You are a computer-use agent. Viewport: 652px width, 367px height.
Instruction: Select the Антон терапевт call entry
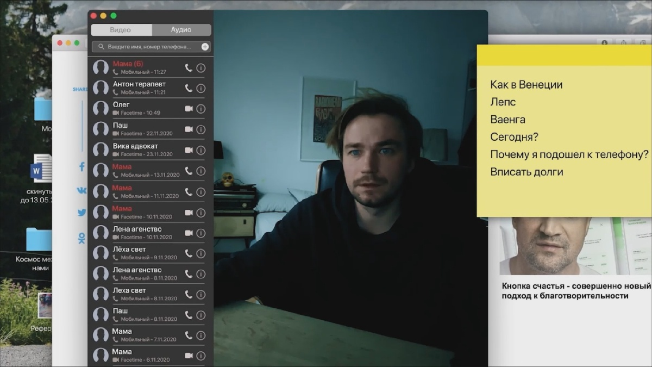(x=151, y=88)
